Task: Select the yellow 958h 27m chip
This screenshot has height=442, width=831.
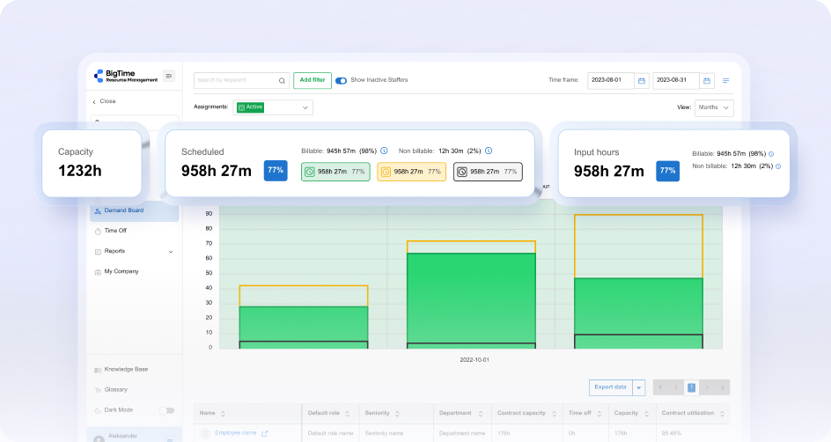Action: [411, 172]
